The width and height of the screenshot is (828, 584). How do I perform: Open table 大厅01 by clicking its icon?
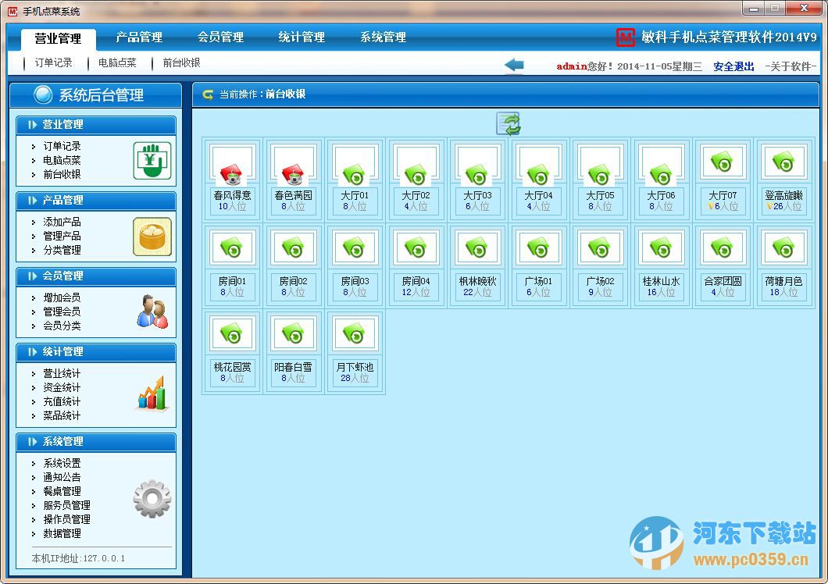(x=354, y=166)
